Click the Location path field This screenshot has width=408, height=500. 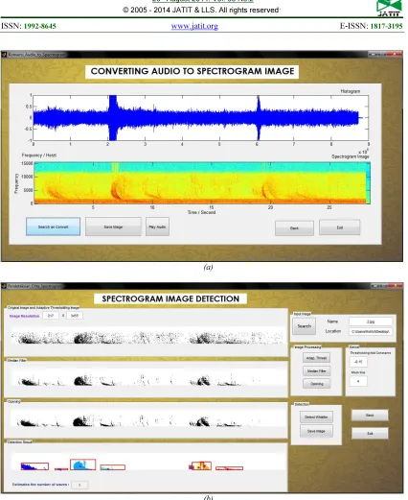click(371, 331)
